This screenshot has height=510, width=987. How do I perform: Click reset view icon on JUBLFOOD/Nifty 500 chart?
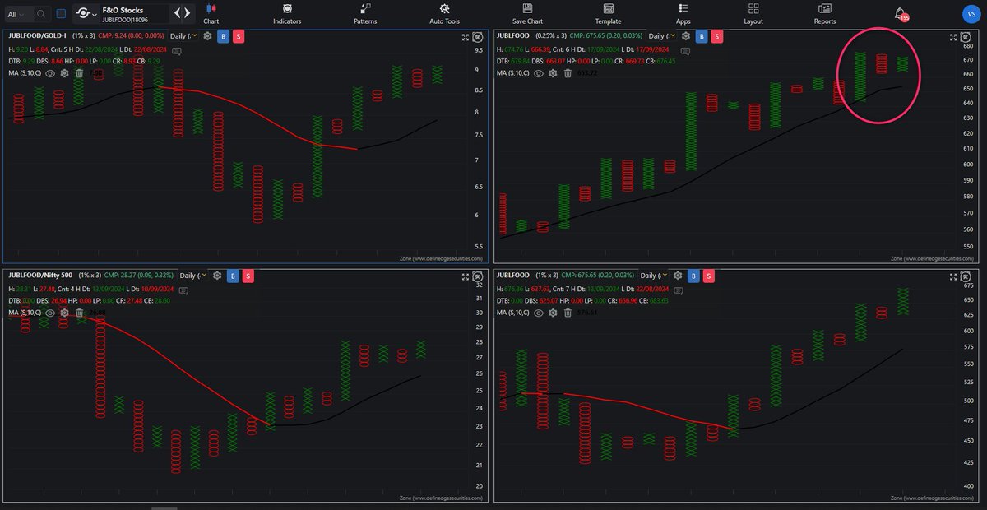coord(477,277)
